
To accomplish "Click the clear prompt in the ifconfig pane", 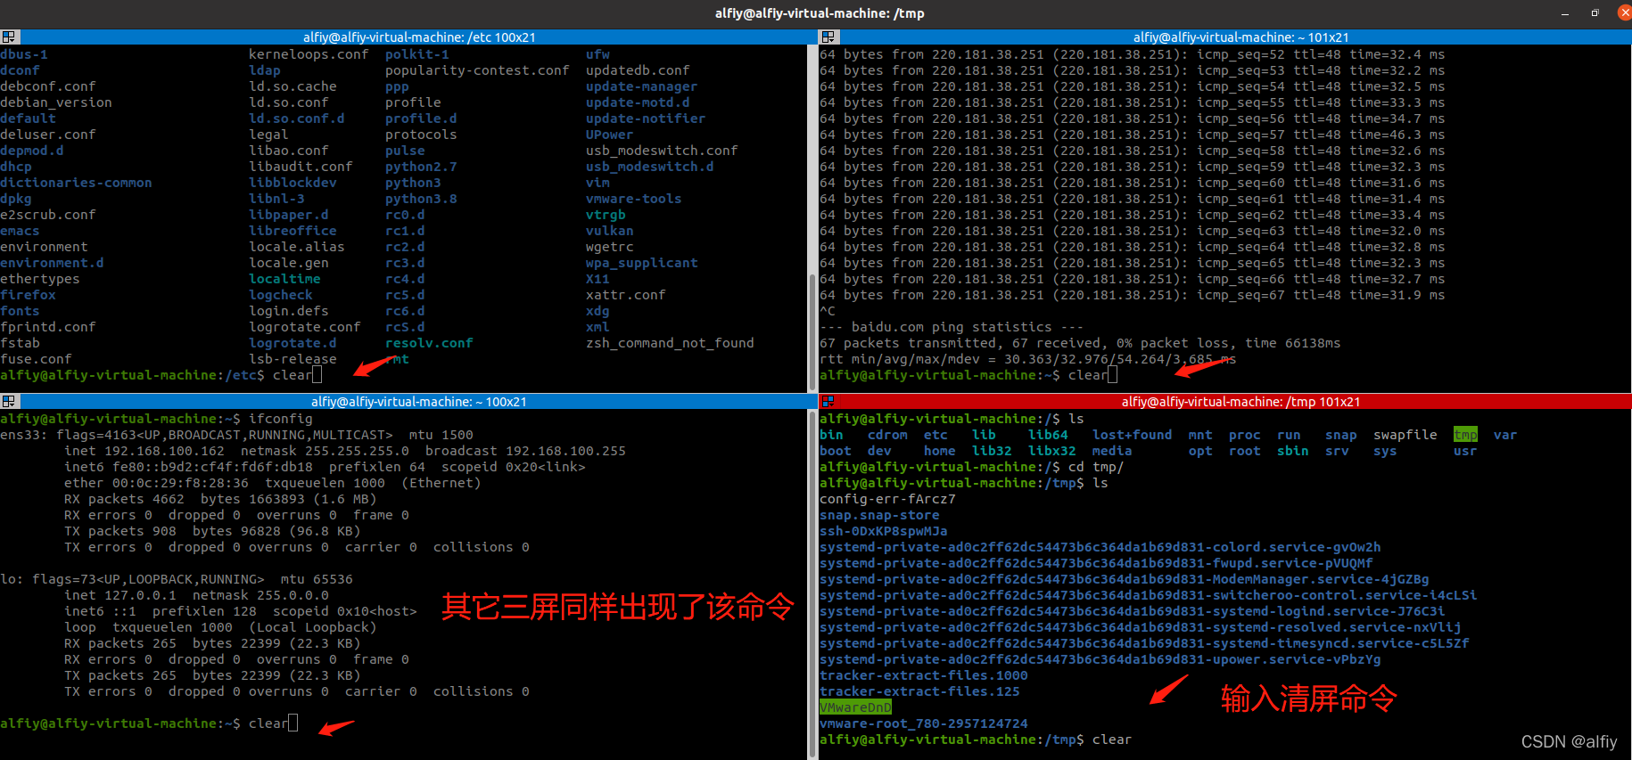I will click(x=149, y=723).
